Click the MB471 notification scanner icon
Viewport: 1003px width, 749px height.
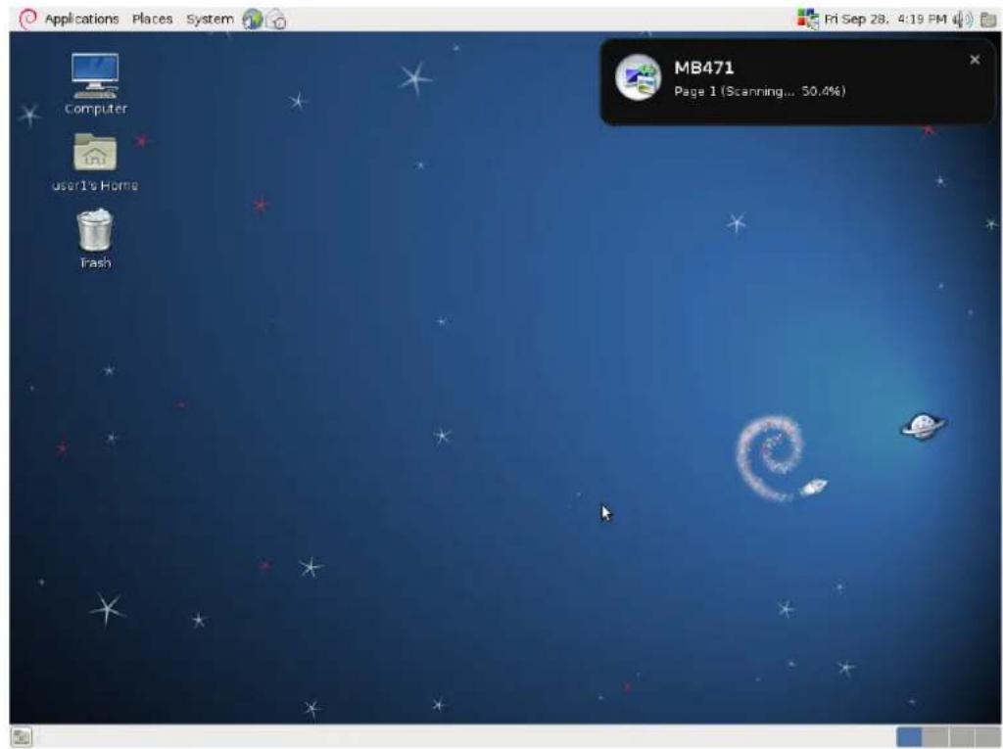(637, 76)
